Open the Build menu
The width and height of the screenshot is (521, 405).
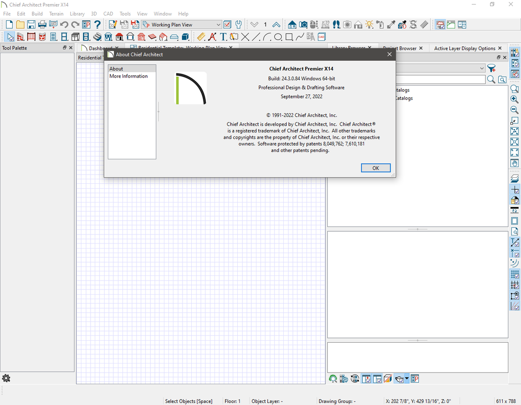[37, 14]
